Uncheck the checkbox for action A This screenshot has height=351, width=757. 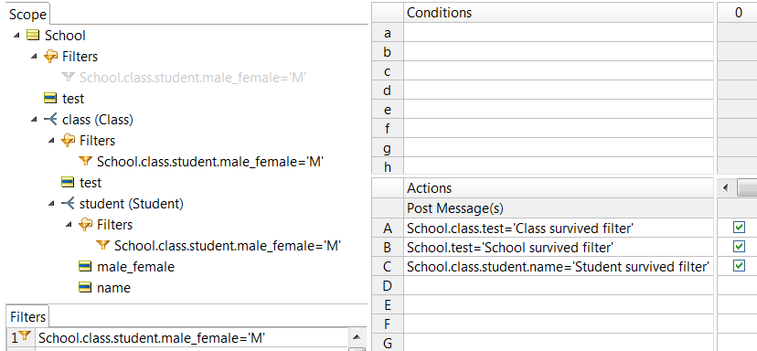tap(739, 228)
